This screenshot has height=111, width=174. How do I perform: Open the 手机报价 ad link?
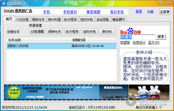click(x=70, y=12)
